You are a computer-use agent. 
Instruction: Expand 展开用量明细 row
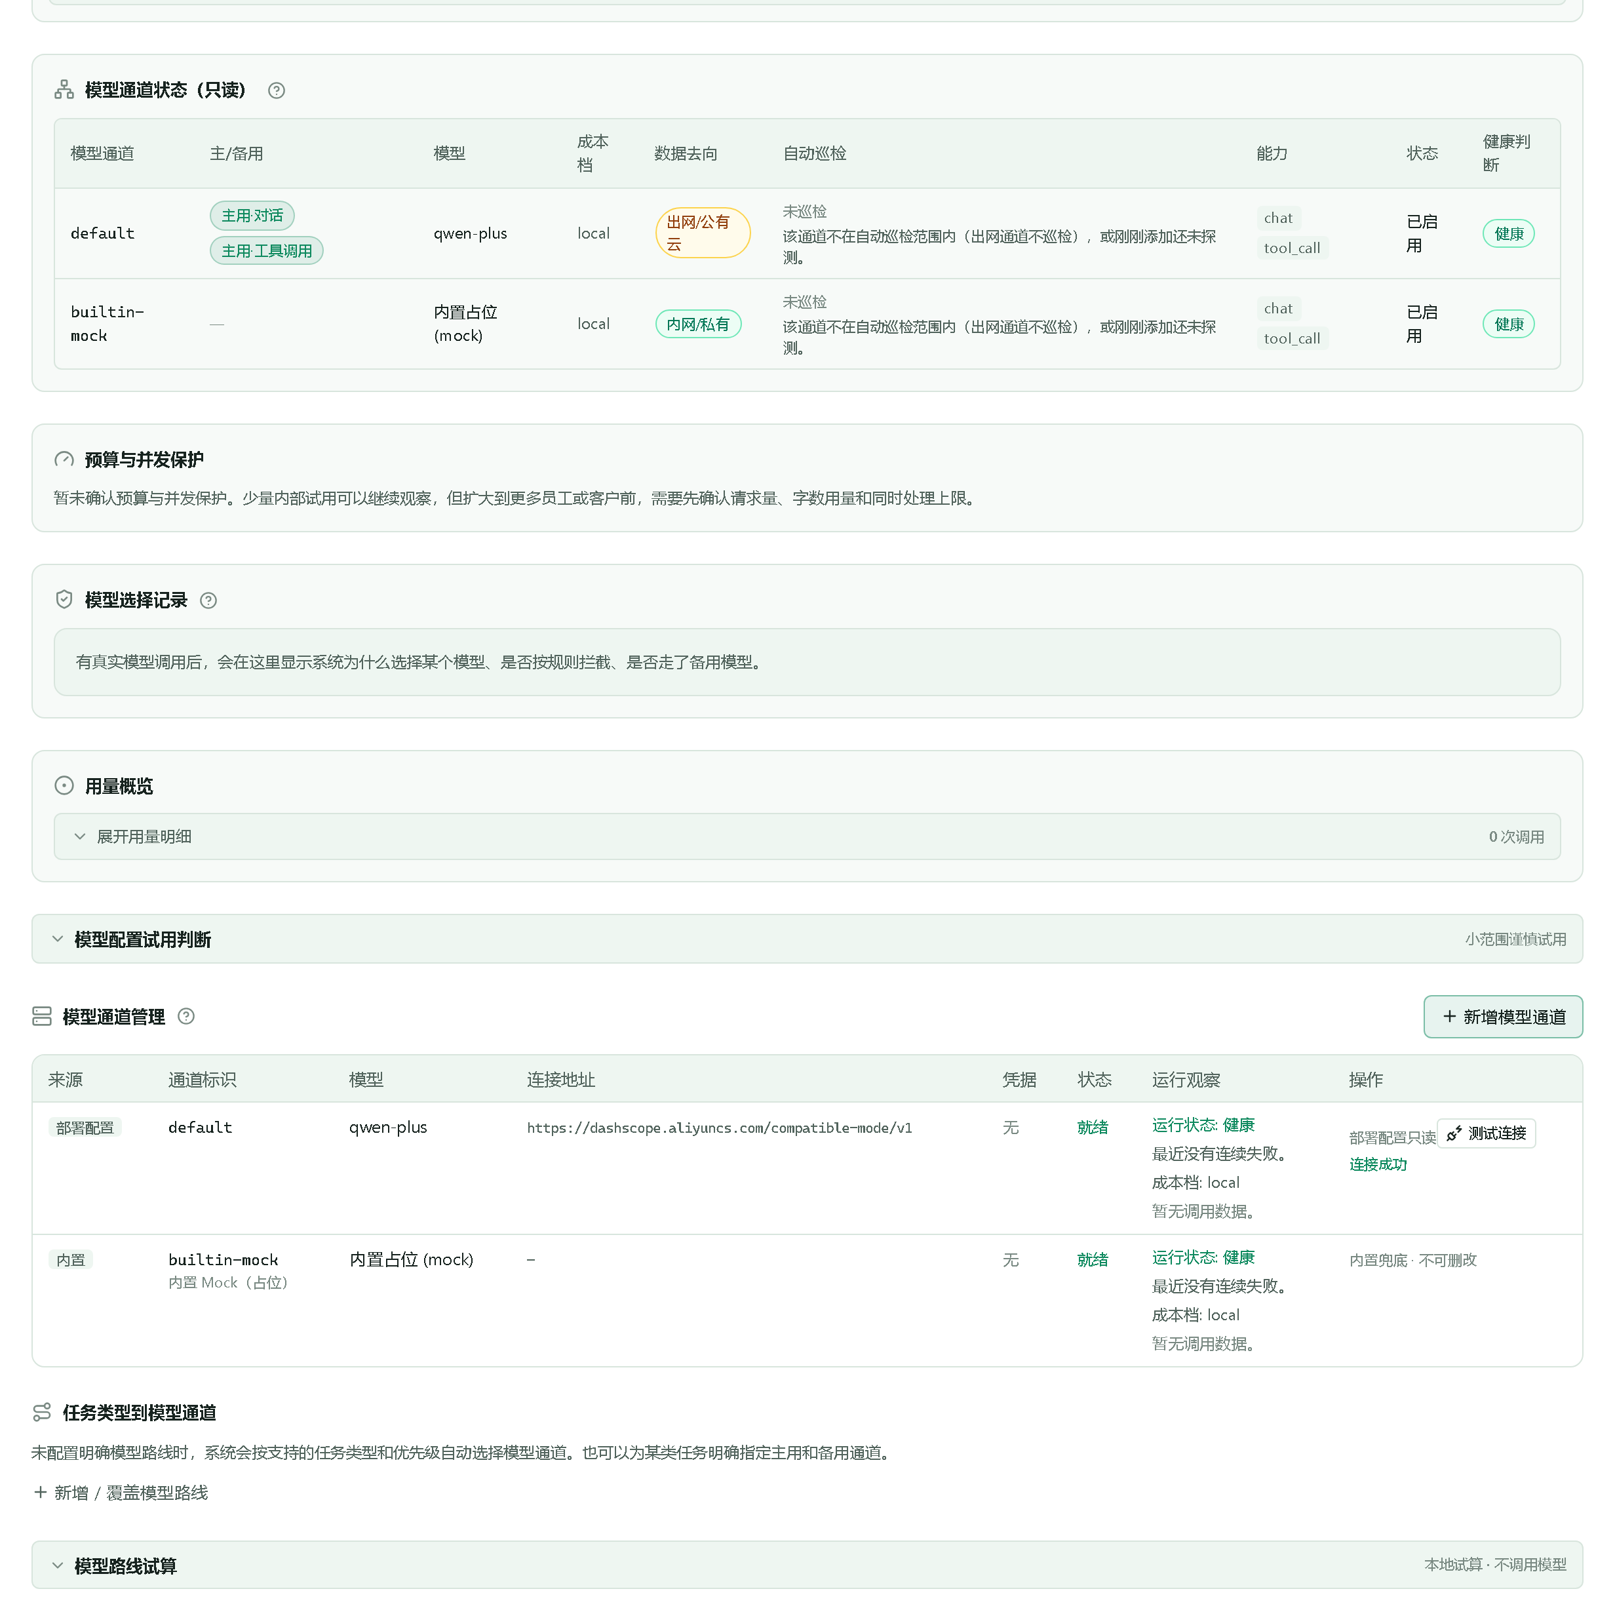pos(807,836)
